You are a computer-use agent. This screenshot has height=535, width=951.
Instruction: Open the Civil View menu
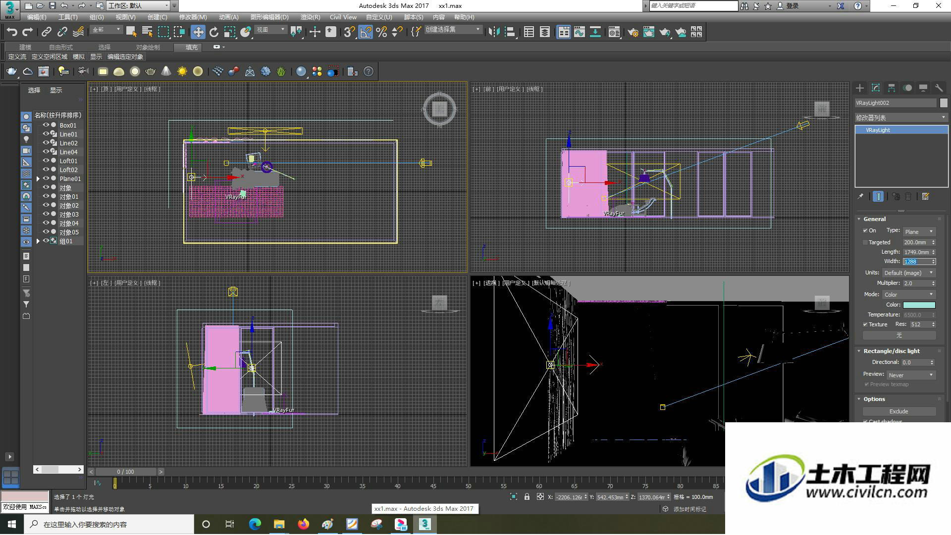click(343, 17)
